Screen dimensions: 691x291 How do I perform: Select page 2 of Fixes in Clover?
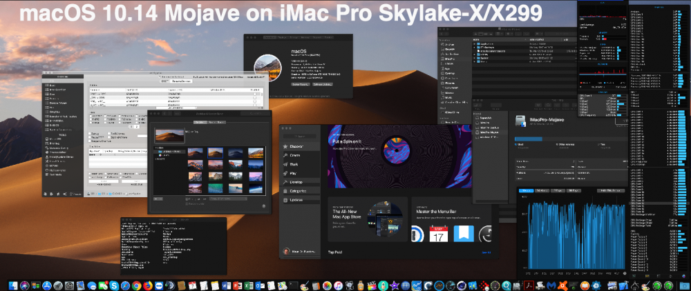point(137,127)
